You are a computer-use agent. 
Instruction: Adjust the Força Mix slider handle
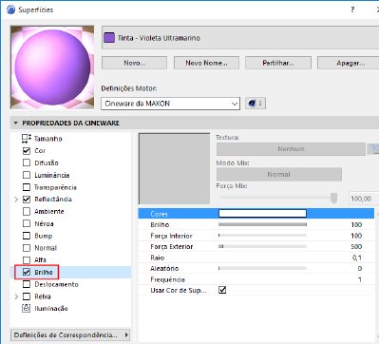tap(333, 199)
